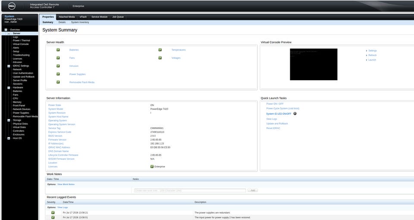
Task: Open the Power Supplies health link
Action: (77, 74)
